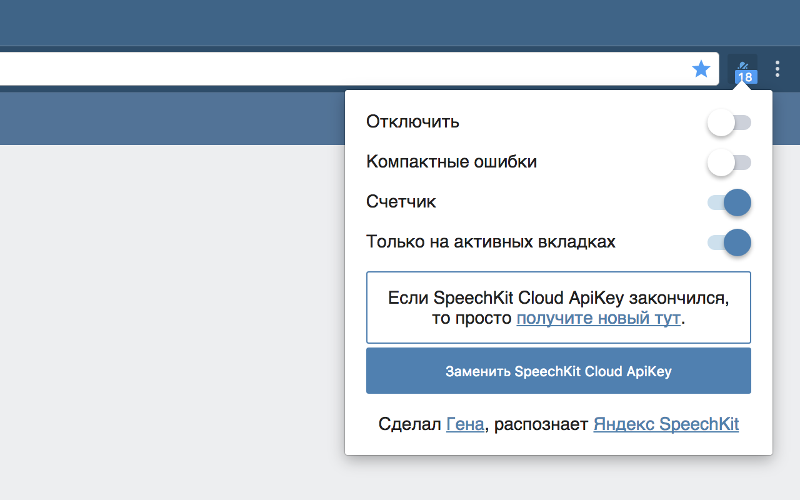Open the Гена author link
This screenshot has width=800, height=500.
tap(465, 424)
